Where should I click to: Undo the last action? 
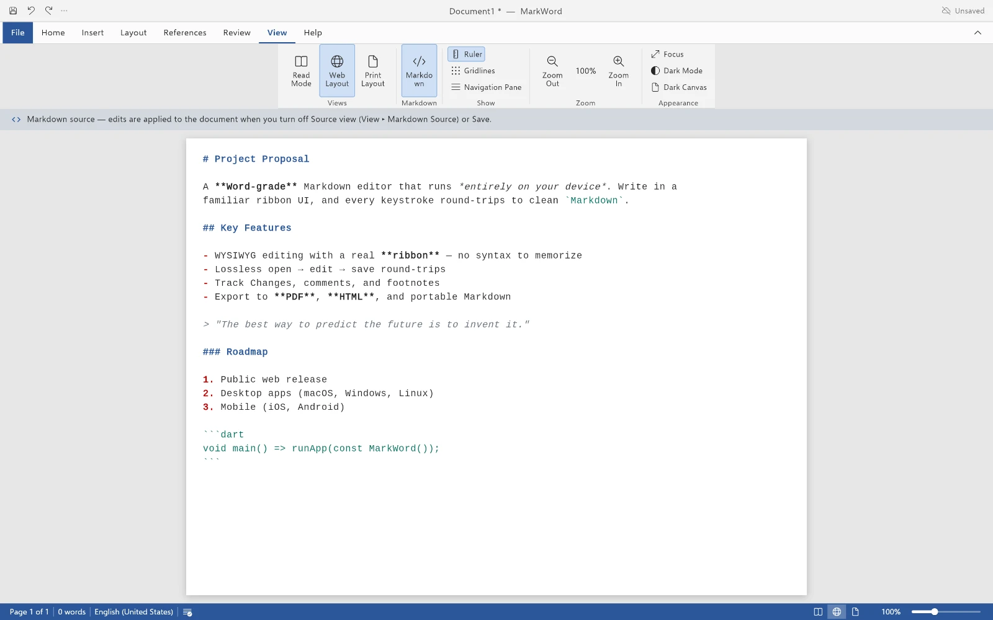pyautogui.click(x=31, y=11)
